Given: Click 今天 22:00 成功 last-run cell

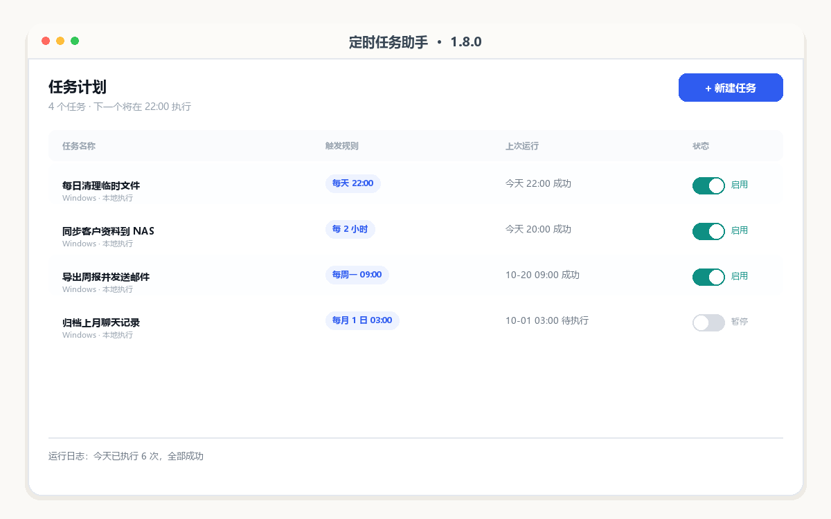Looking at the screenshot, I should [538, 183].
